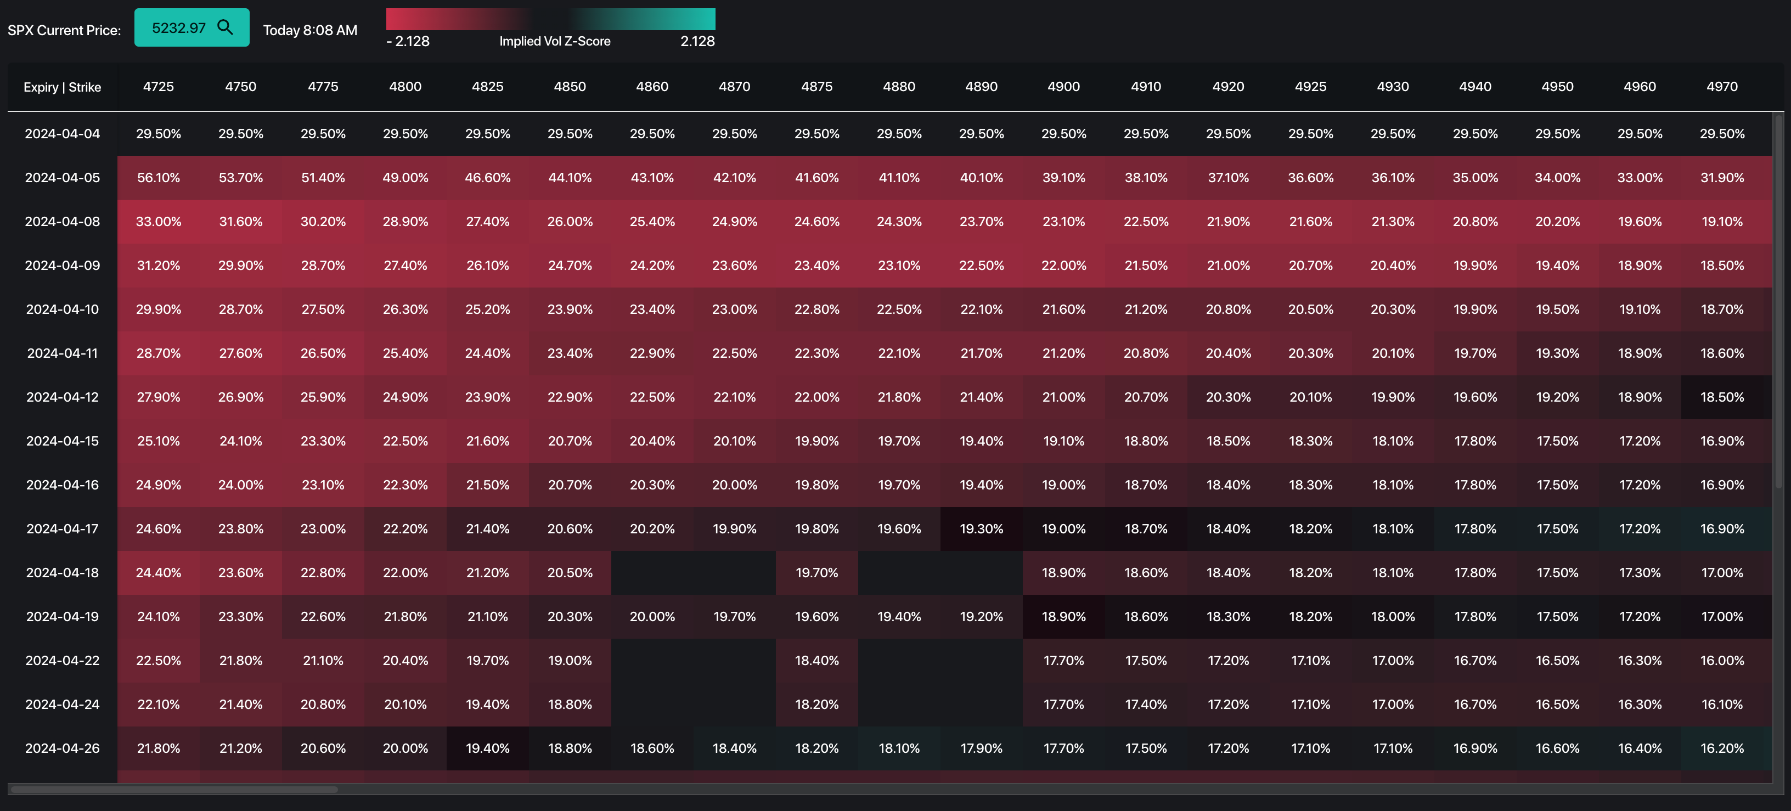Select the 2024-04-19 expiry row label
The width and height of the screenshot is (1791, 811).
(62, 616)
